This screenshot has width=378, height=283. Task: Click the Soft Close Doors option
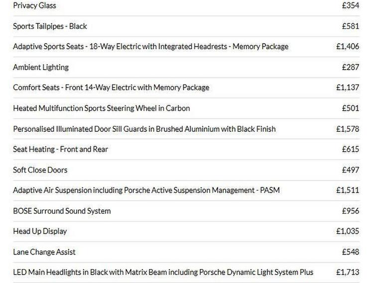[40, 170]
